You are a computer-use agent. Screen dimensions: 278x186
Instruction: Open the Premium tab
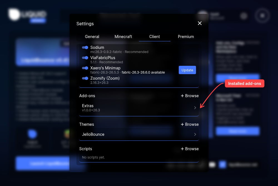(186, 37)
